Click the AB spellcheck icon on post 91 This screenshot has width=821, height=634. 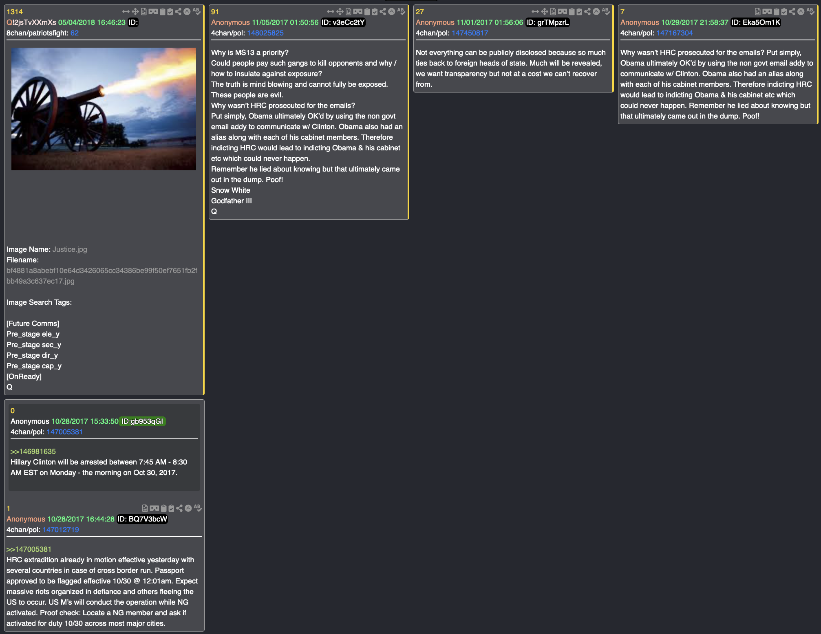click(x=401, y=12)
